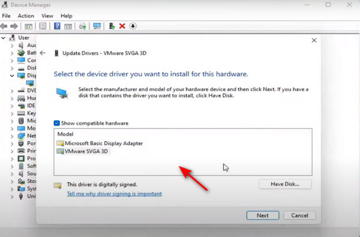
Task: Click the Have Disk button
Action: 285,184
